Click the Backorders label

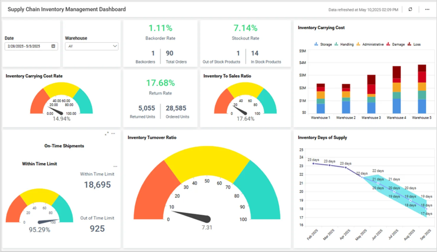[x=145, y=62]
